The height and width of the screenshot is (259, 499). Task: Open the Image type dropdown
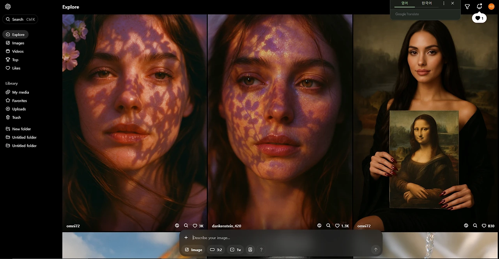coord(193,250)
